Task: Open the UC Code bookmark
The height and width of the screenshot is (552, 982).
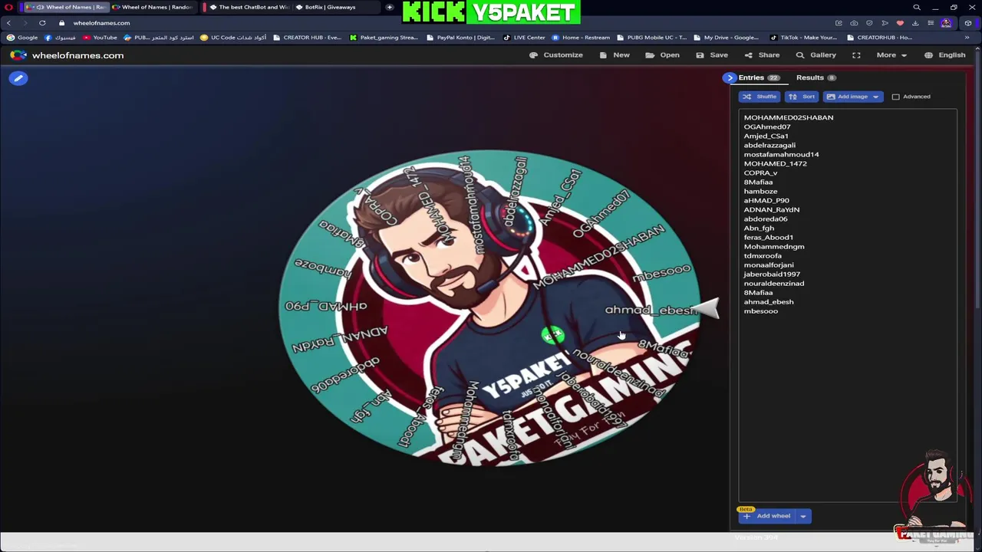Action: pos(233,38)
